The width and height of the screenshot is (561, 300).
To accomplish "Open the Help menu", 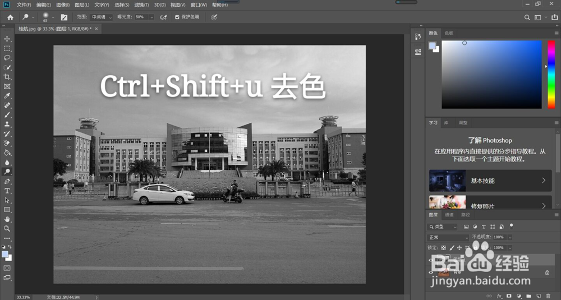I will pos(220,5).
